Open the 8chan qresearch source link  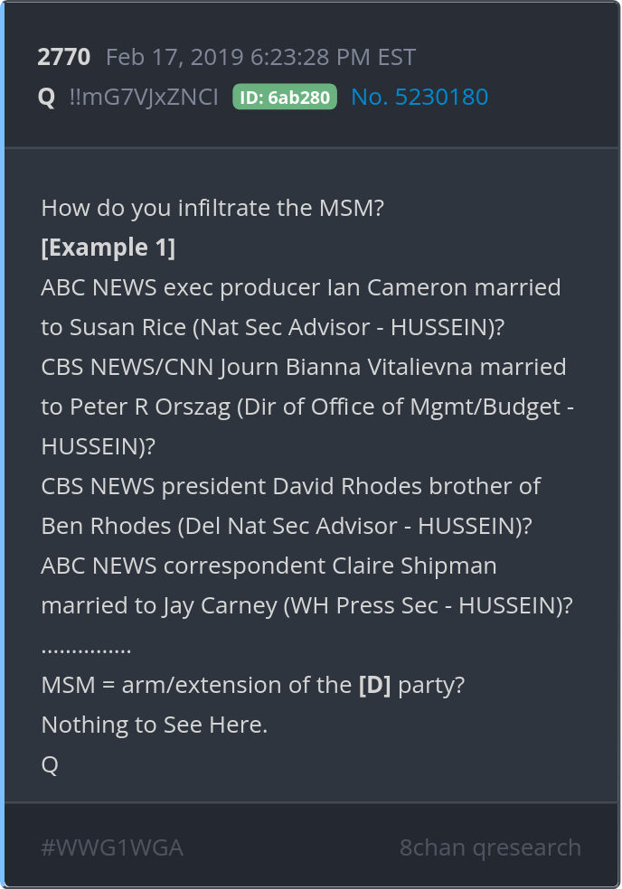click(490, 847)
